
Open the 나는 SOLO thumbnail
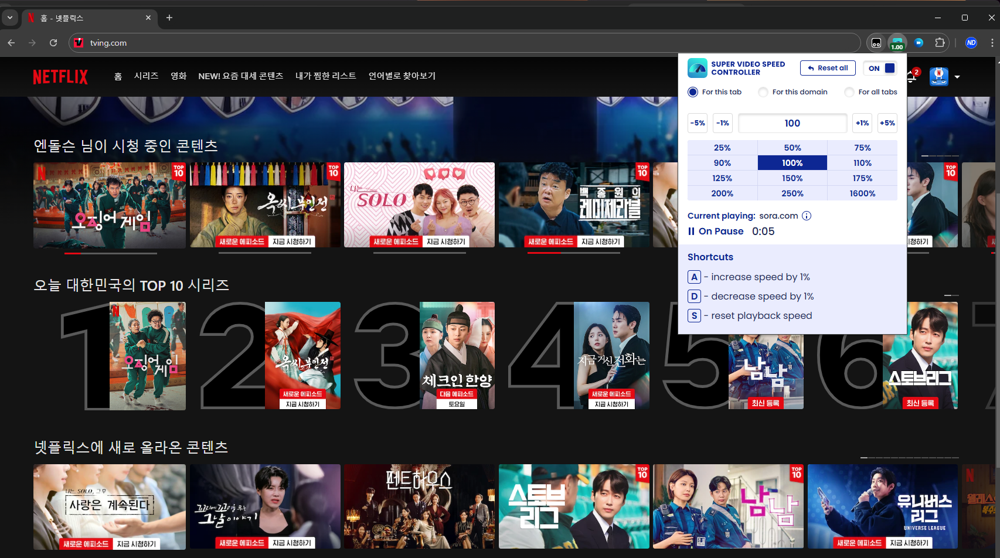[419, 205]
